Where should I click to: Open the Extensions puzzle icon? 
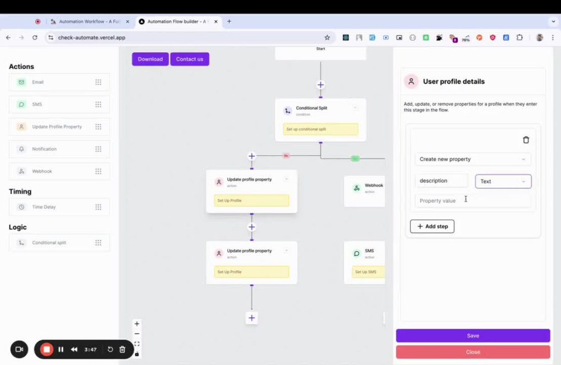click(x=519, y=37)
